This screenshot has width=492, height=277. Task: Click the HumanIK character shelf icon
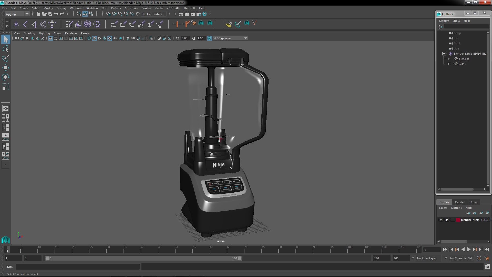pos(52,24)
